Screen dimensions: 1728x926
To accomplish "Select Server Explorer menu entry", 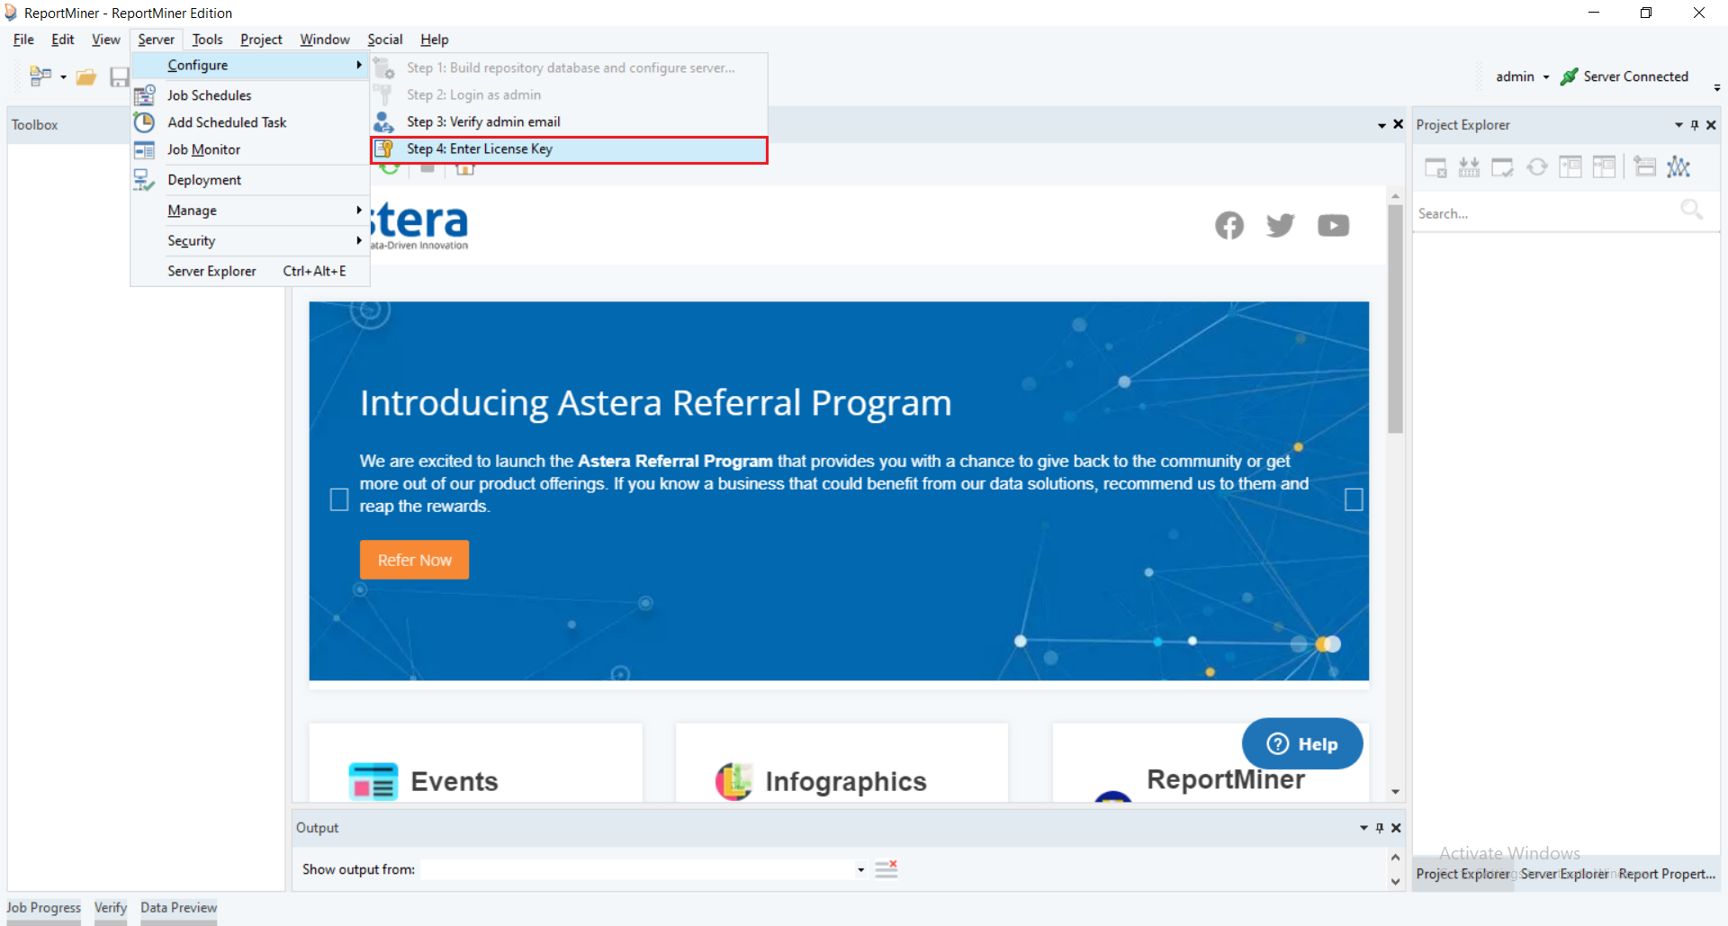I will tap(251, 271).
